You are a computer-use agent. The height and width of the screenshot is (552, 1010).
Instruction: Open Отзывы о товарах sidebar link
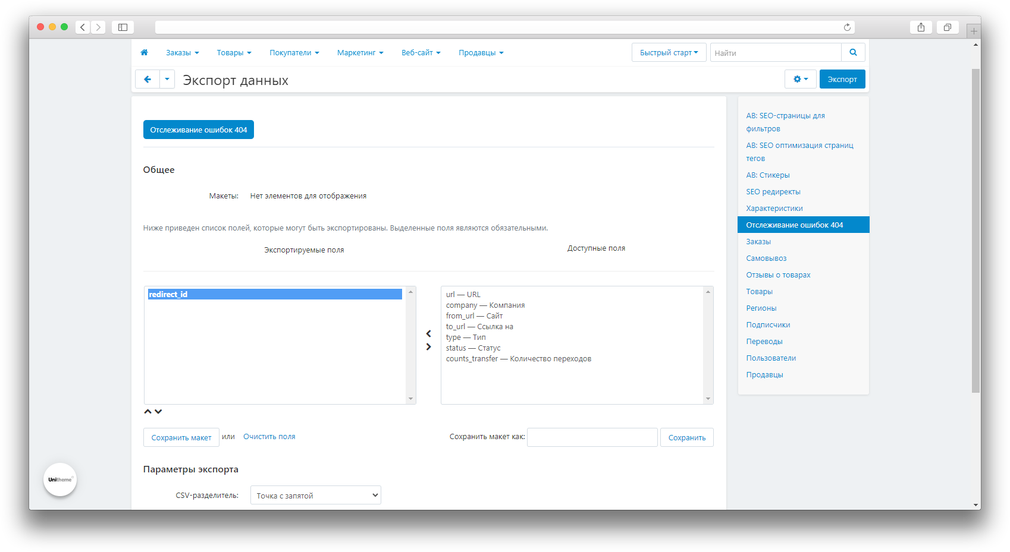[778, 275]
